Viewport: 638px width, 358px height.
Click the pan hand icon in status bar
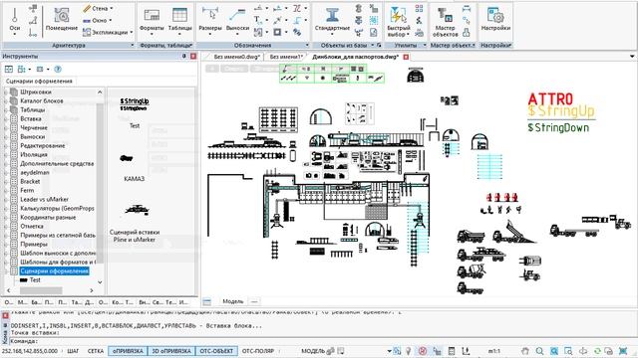525,351
